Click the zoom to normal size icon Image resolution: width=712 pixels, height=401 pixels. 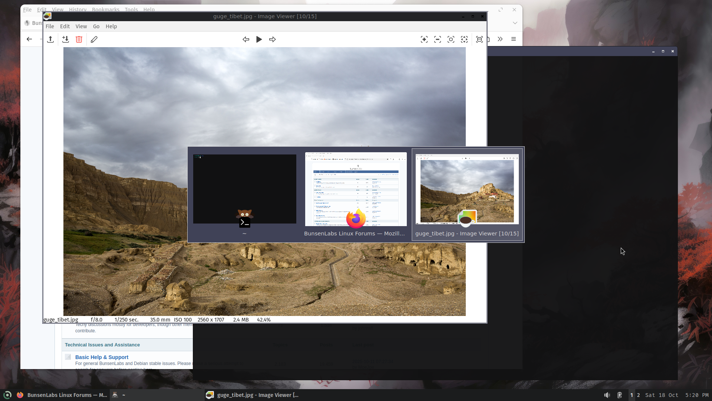[x=451, y=39]
